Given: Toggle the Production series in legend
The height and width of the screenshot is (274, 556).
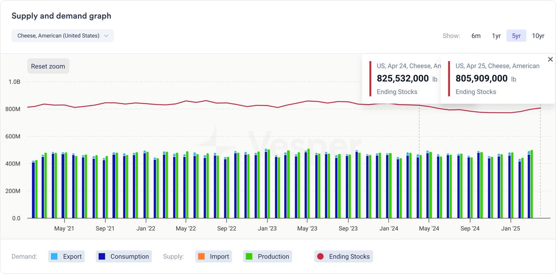Looking at the screenshot, I should 273,257.
